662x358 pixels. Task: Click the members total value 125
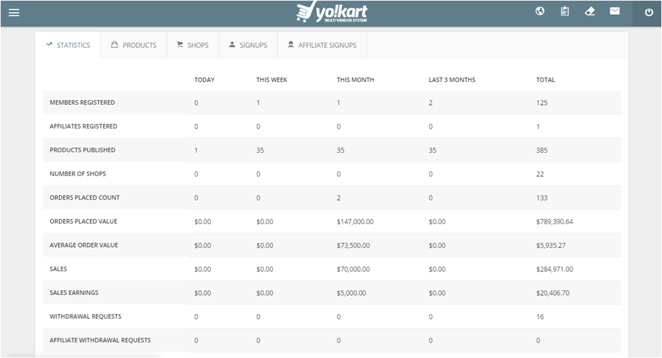(x=541, y=103)
